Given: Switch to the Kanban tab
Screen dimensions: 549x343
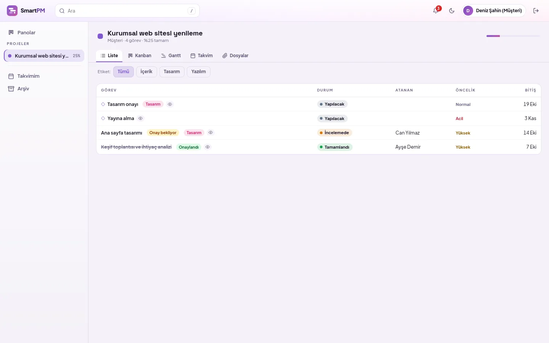Looking at the screenshot, I should pyautogui.click(x=140, y=56).
